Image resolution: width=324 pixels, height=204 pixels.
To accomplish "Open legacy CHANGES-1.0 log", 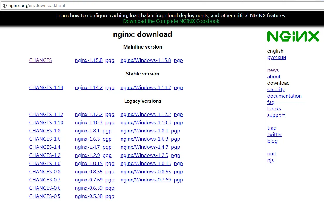I will tap(45, 163).
